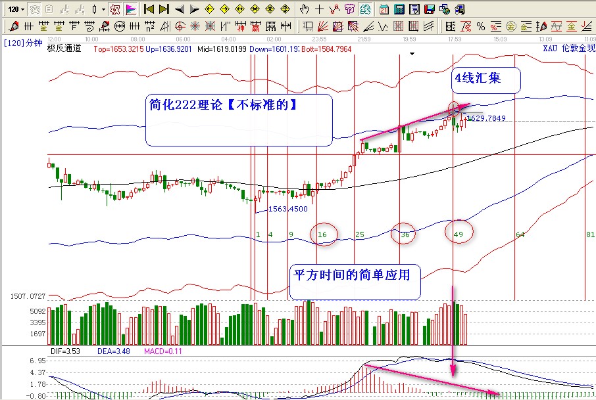596x400 pixels.
Task: Jump to last bar with skip-to-end button
Action: point(164,9)
